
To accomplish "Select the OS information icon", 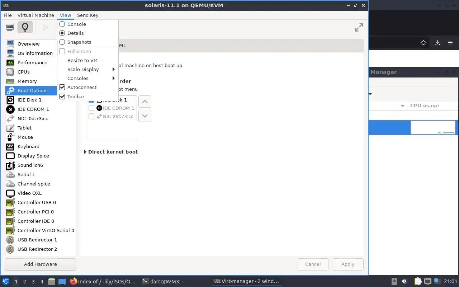I will tap(10, 53).
